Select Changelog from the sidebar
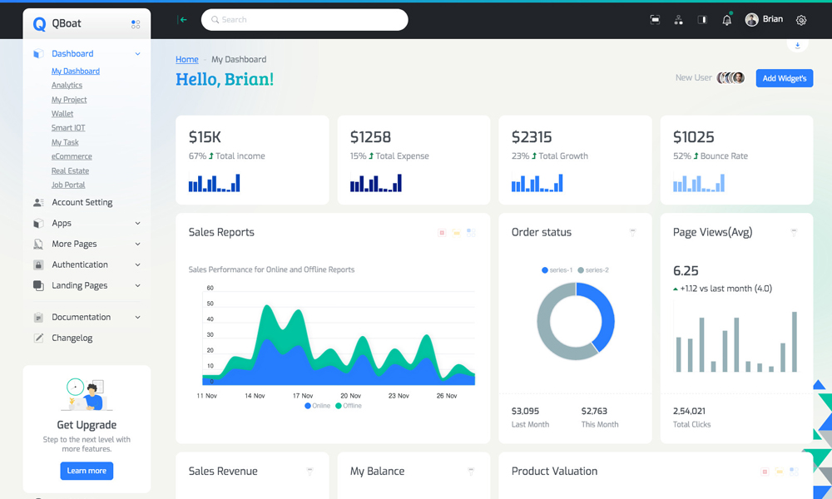832x499 pixels. (72, 338)
